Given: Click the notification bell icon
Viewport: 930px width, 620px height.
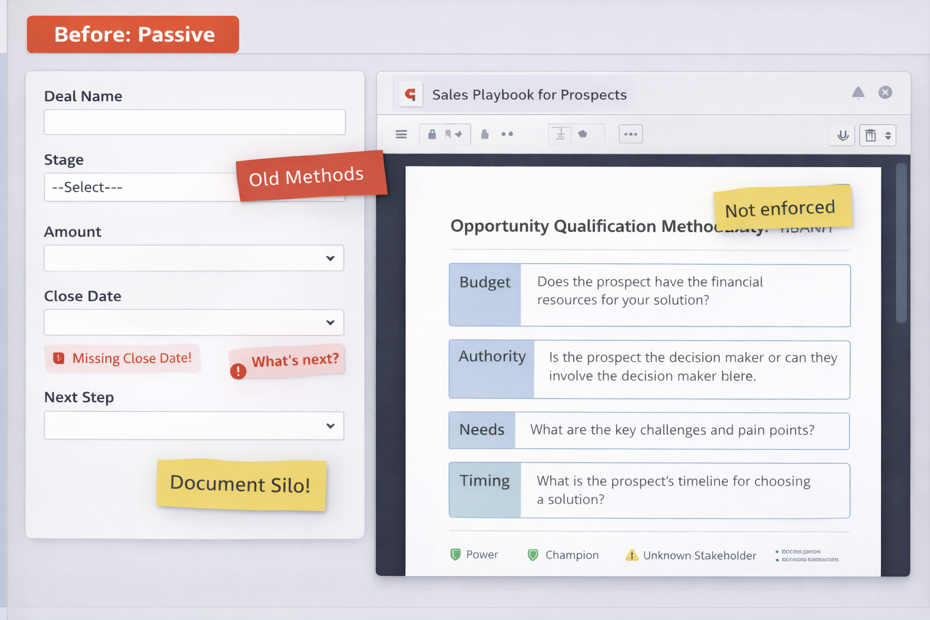Looking at the screenshot, I should [x=858, y=93].
